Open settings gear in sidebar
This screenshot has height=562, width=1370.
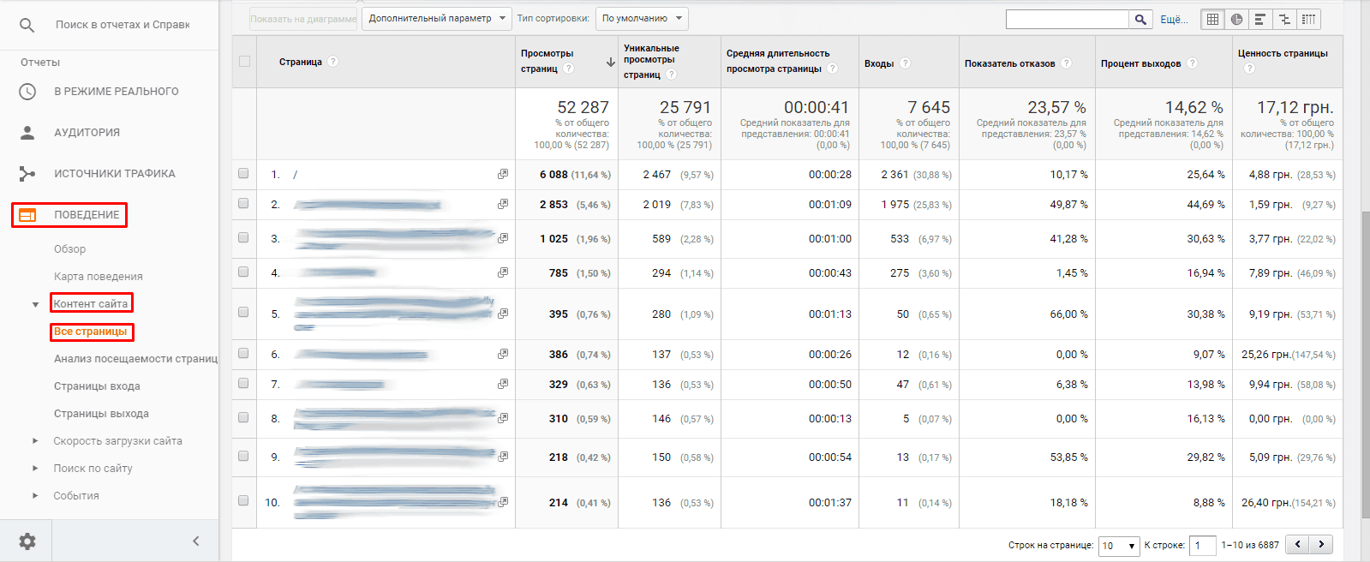pos(27,541)
